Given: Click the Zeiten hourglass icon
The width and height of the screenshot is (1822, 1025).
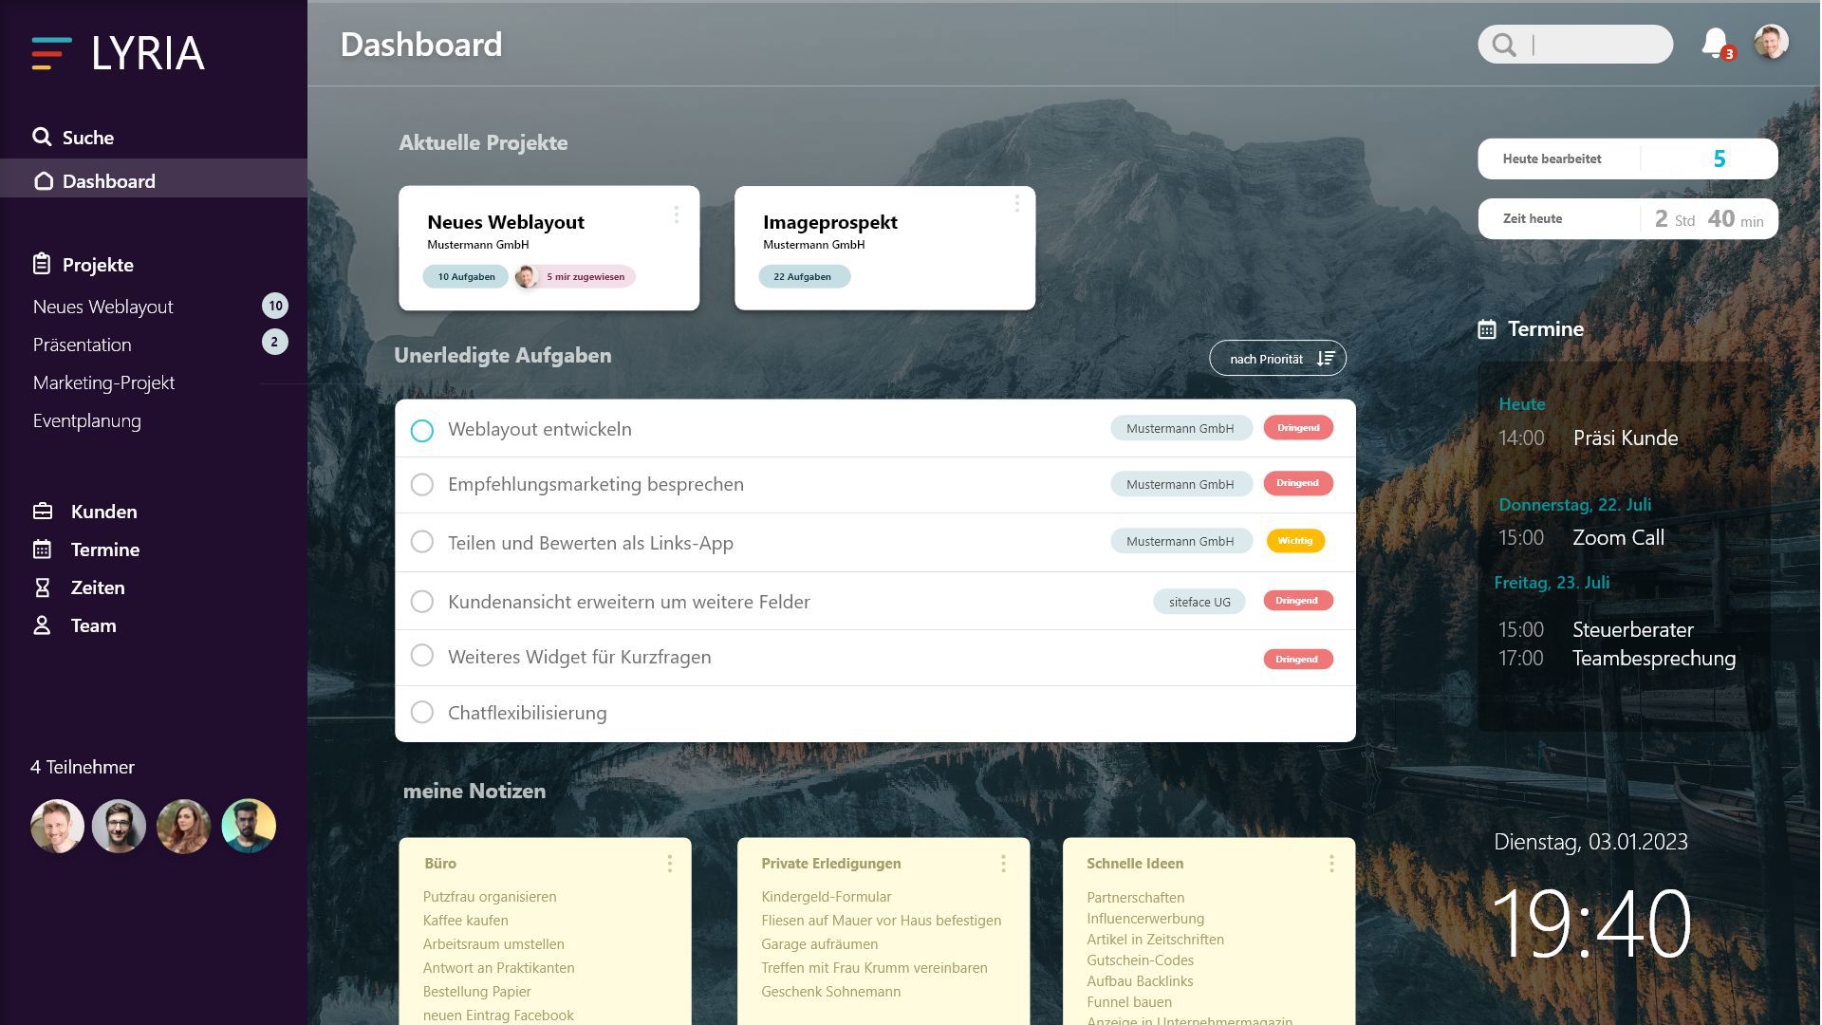Looking at the screenshot, I should (43, 587).
